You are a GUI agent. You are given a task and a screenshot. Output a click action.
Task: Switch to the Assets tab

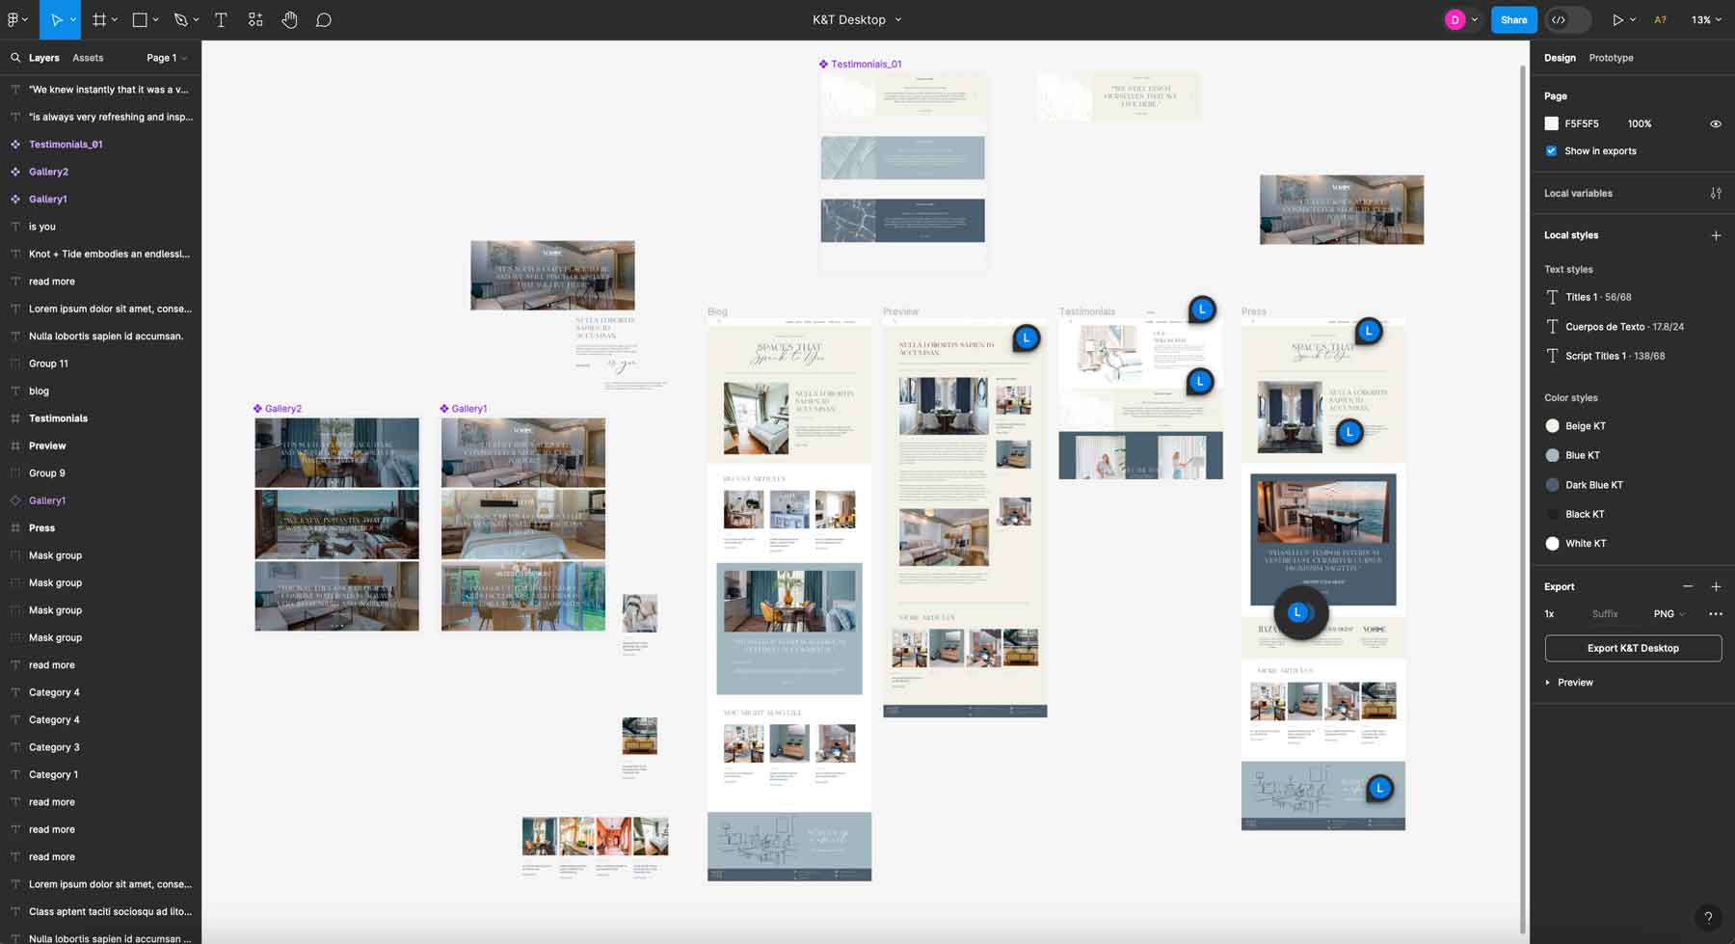click(x=88, y=58)
